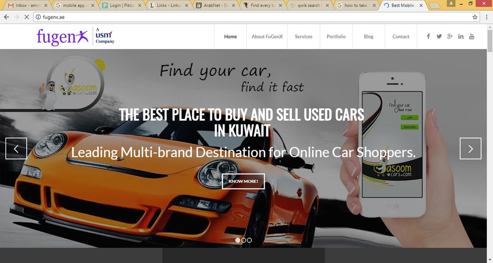Open a new browser tab
Screen dimensions: 493x263
click(x=434, y=5)
